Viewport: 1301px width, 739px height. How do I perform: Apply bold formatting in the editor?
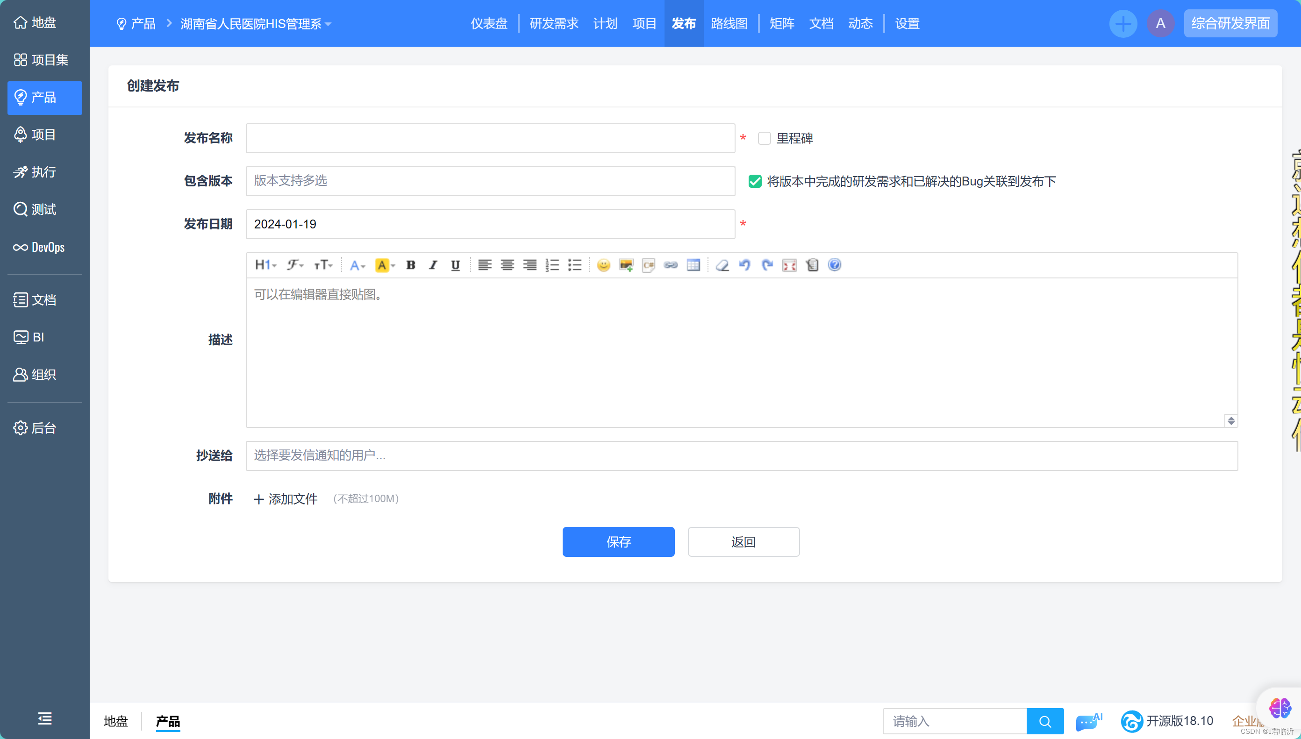[411, 265]
